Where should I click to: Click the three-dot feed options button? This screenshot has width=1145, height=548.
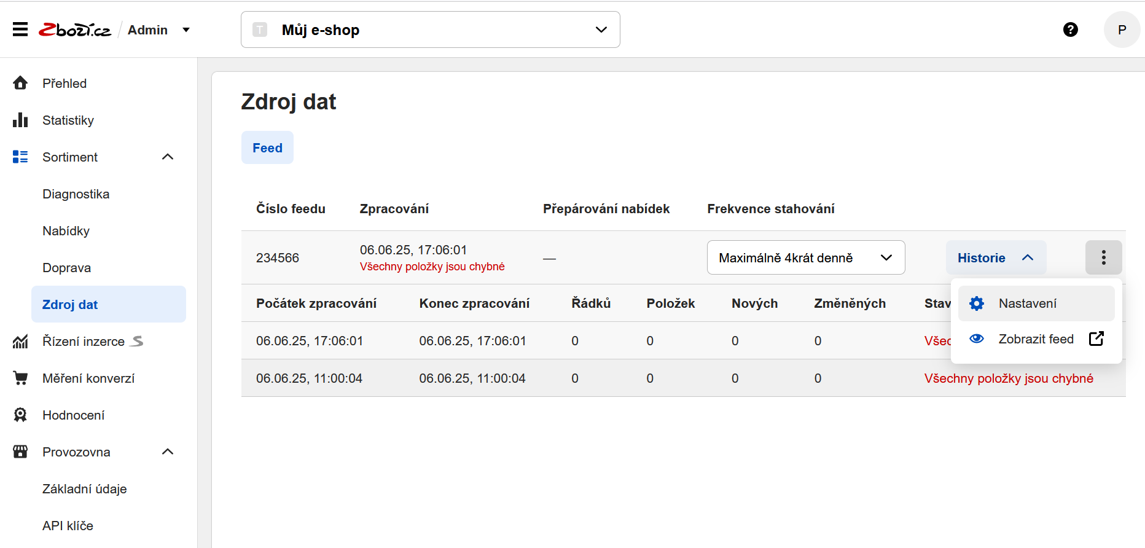[x=1103, y=257]
